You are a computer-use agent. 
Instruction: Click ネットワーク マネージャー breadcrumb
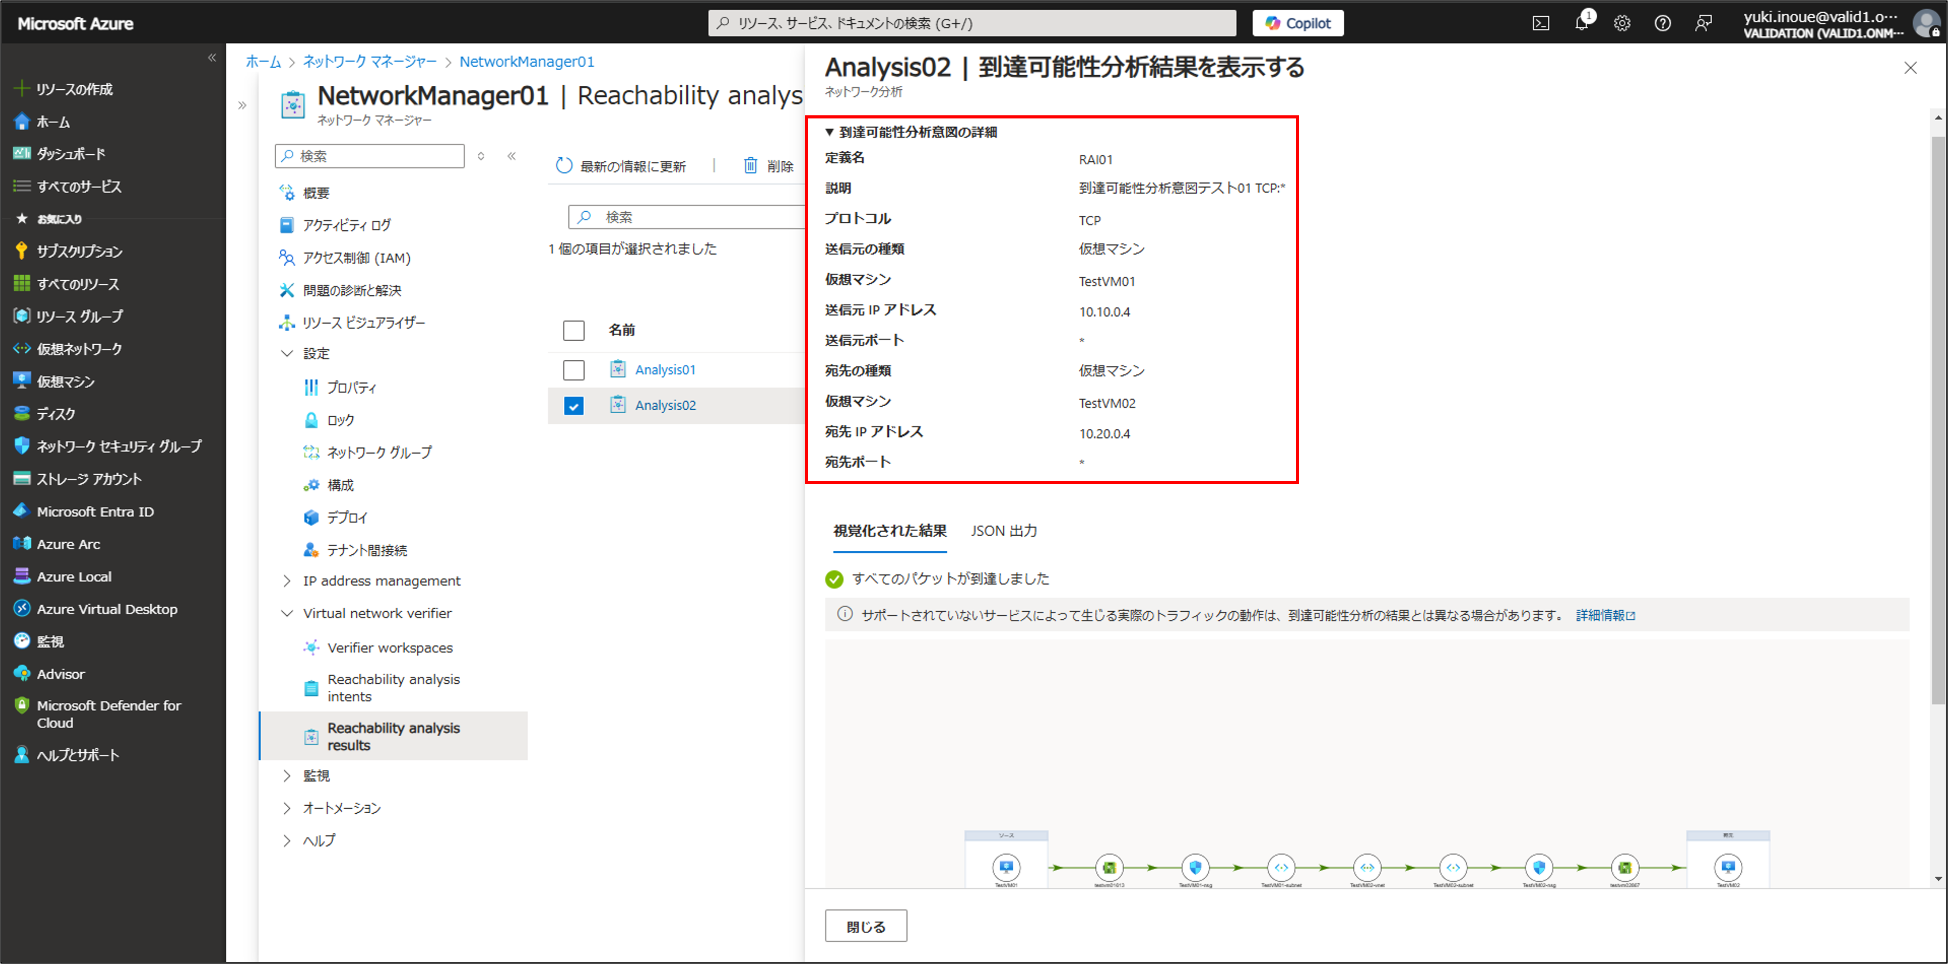[x=370, y=61]
